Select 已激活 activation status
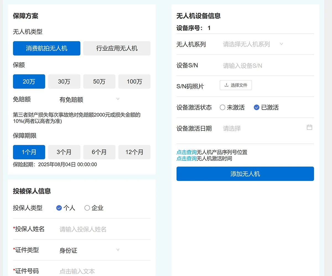The image size is (332, 276). click(x=256, y=108)
